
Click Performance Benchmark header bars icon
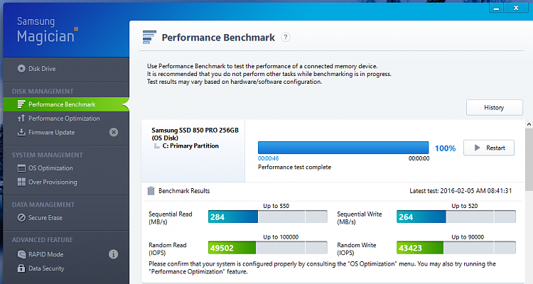(x=149, y=38)
